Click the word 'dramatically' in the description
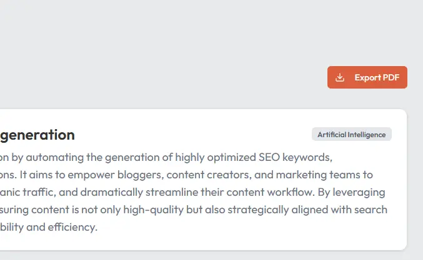The image size is (423, 260). click(111, 192)
